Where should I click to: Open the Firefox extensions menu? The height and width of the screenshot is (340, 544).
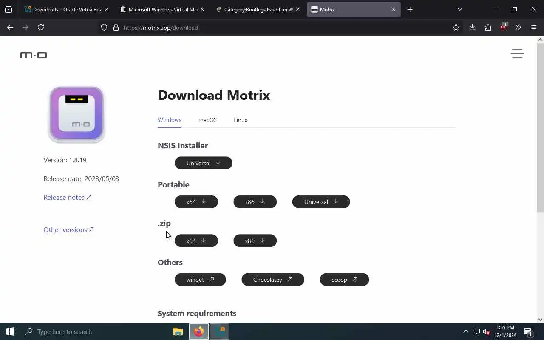pos(488,27)
